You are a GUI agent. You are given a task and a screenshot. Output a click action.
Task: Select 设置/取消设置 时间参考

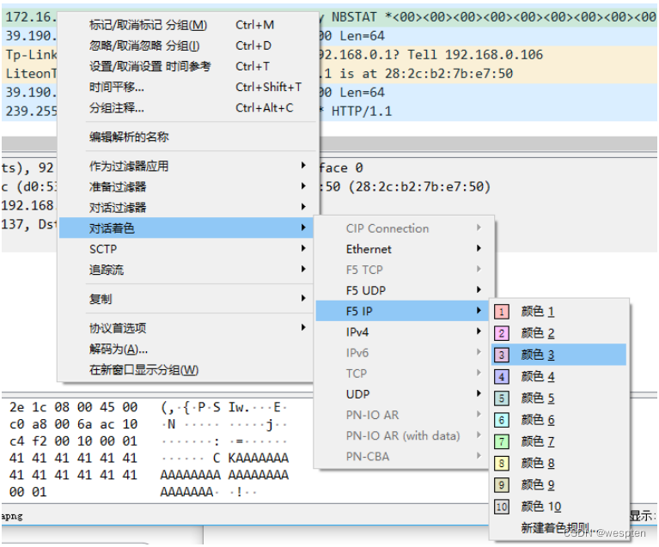(x=187, y=66)
